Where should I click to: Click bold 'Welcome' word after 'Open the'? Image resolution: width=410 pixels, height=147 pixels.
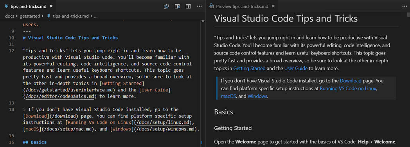click(246, 142)
